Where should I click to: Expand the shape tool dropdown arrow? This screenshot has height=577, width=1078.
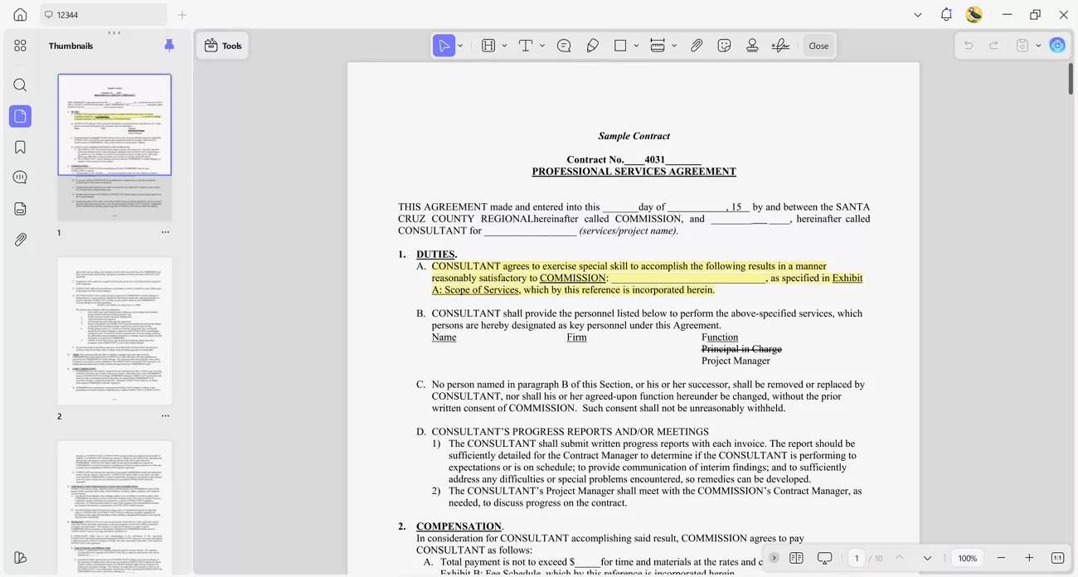[634, 45]
